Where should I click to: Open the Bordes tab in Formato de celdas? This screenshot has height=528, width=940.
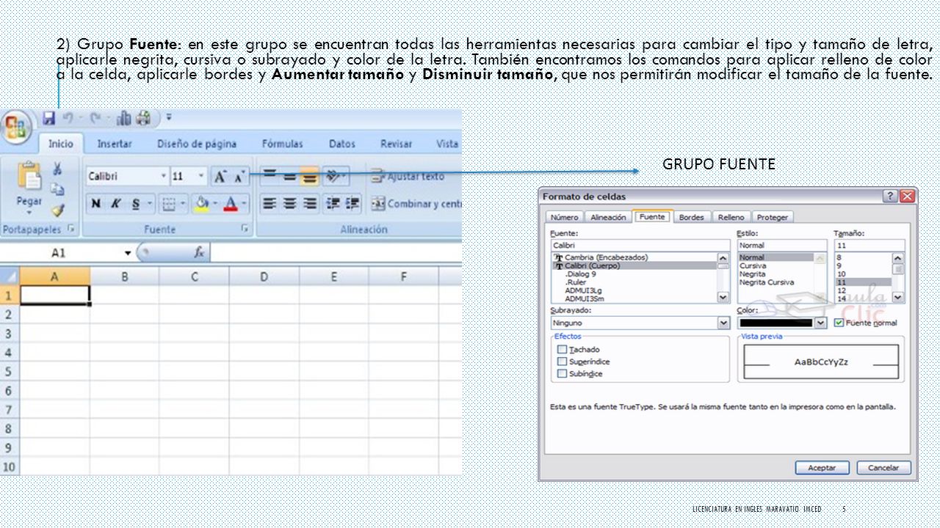(x=691, y=217)
